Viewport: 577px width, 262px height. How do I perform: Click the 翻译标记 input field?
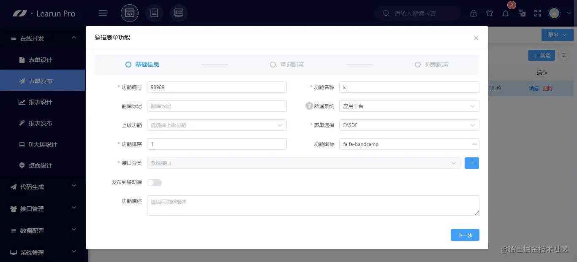(217, 106)
